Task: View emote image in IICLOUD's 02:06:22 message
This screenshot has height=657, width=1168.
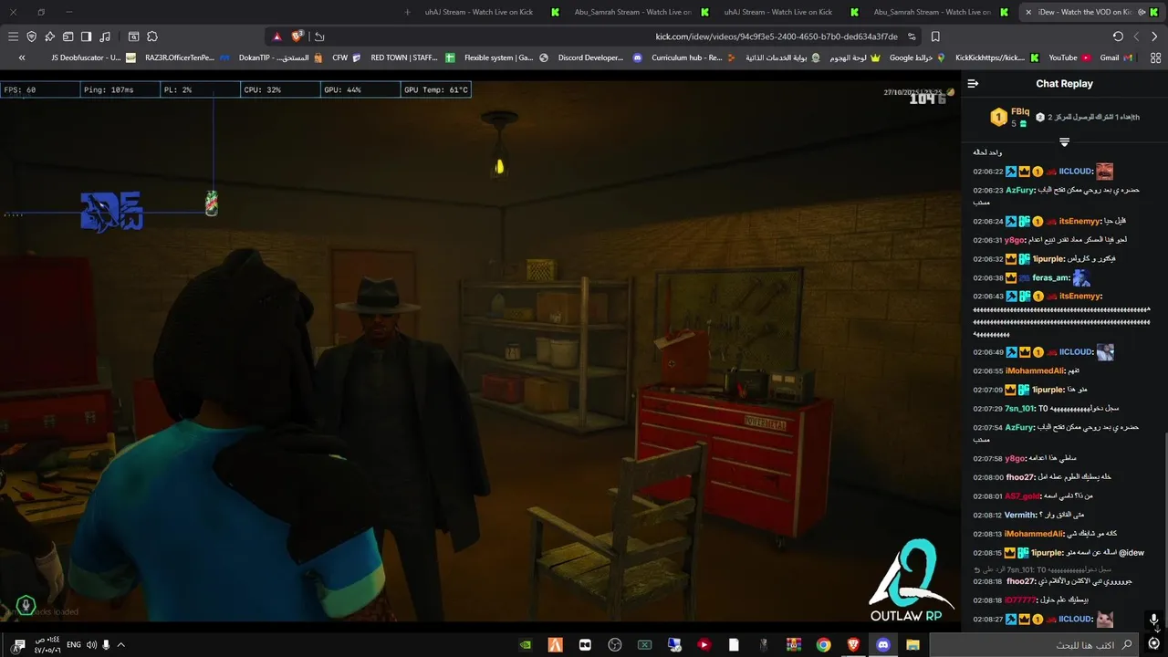Action: 1104,172
